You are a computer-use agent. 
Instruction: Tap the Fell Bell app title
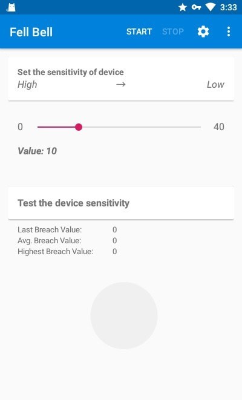coord(31,32)
